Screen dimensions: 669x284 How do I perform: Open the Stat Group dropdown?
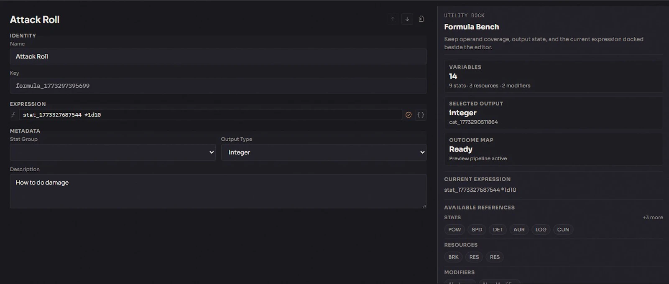point(113,152)
